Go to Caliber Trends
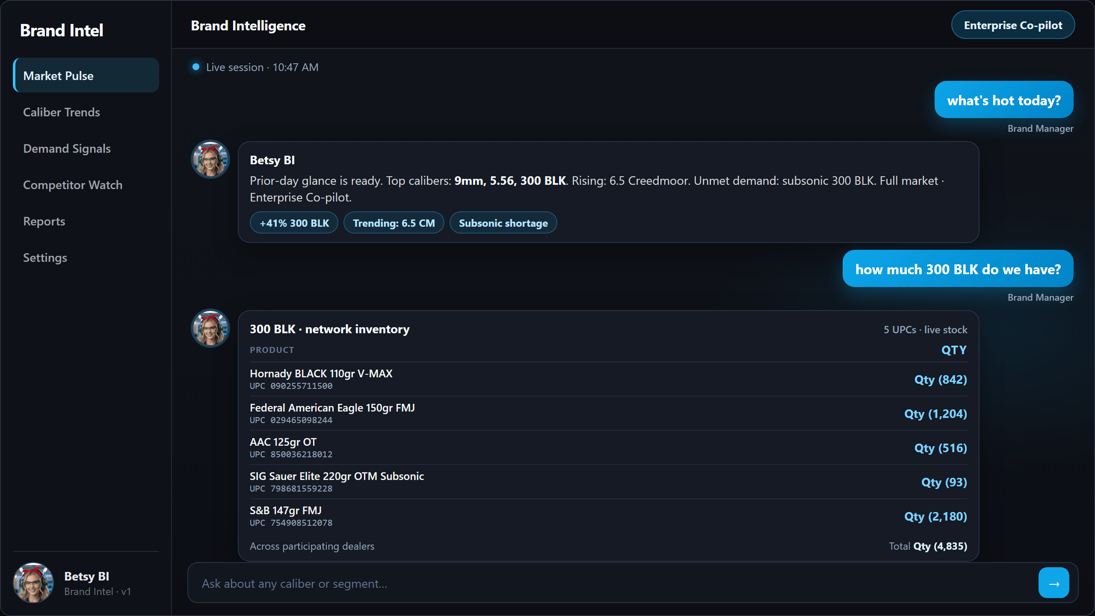This screenshot has width=1095, height=616. tap(86, 112)
